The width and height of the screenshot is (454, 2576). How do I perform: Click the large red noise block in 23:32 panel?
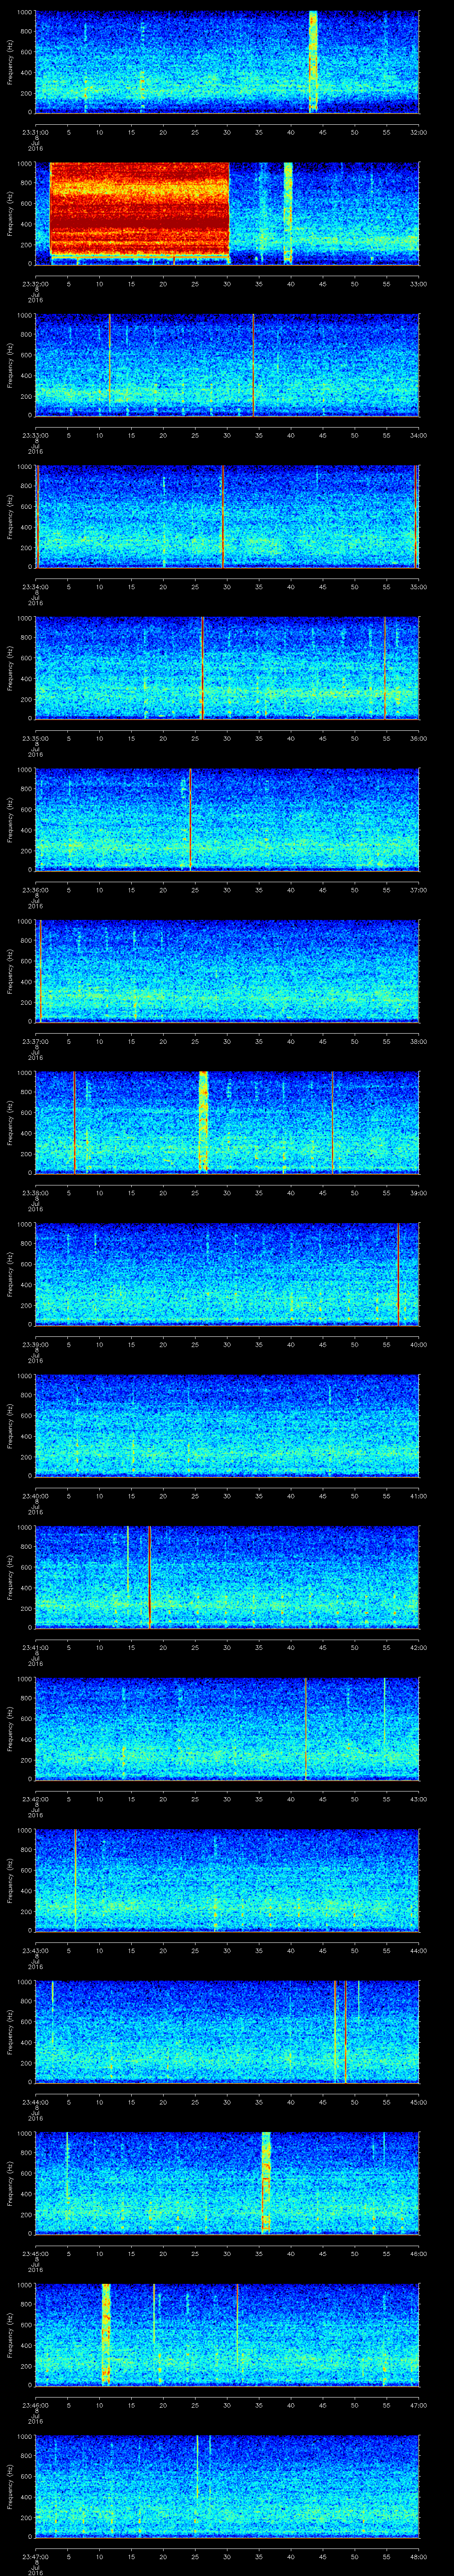click(x=140, y=210)
